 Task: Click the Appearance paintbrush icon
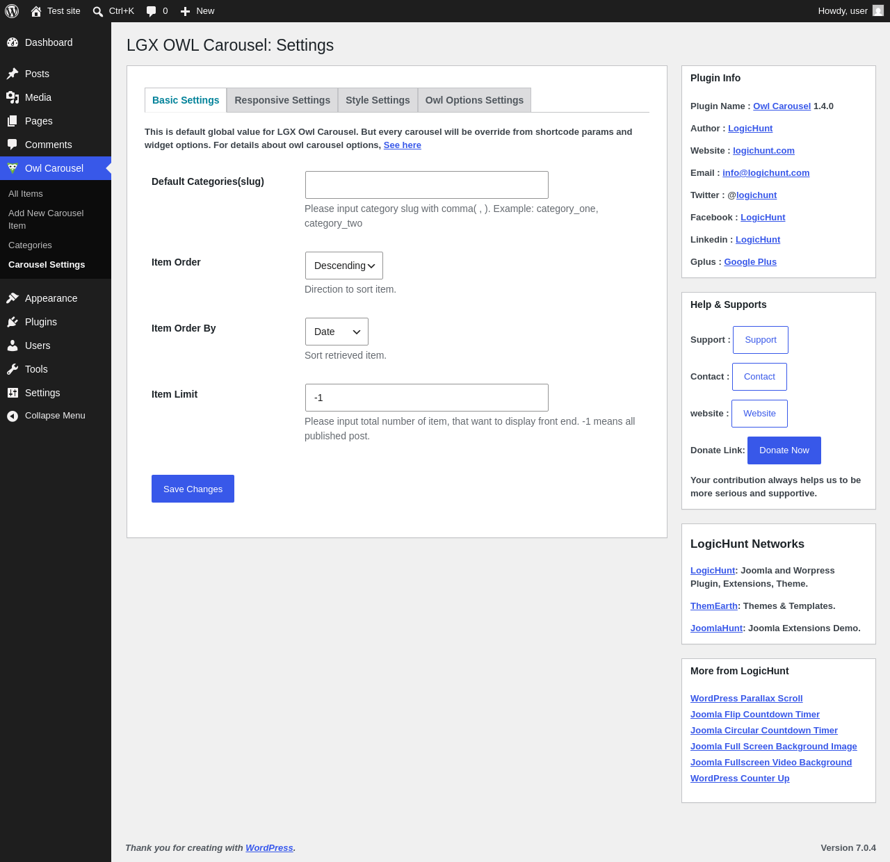[13, 298]
